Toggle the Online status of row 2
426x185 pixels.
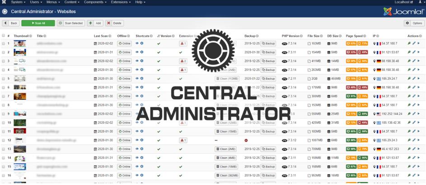coord(124,52)
